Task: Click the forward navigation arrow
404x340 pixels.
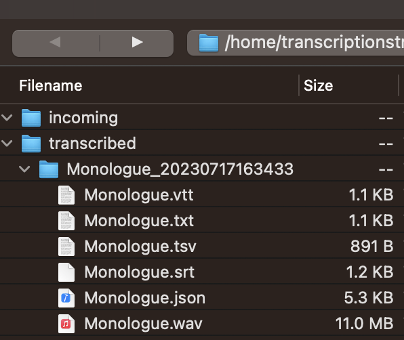Action: 137,42
